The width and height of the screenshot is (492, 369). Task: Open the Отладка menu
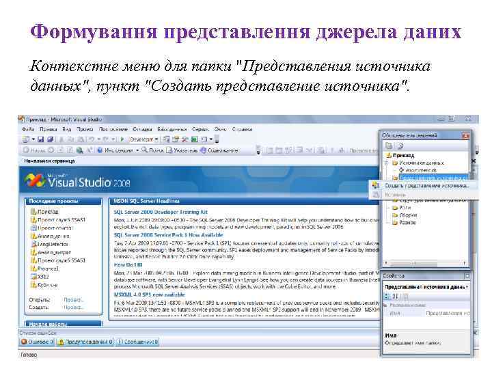click(x=142, y=129)
